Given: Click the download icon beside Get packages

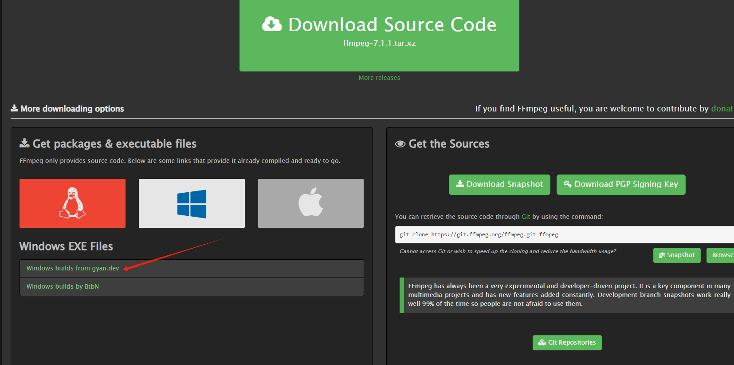Looking at the screenshot, I should point(24,143).
